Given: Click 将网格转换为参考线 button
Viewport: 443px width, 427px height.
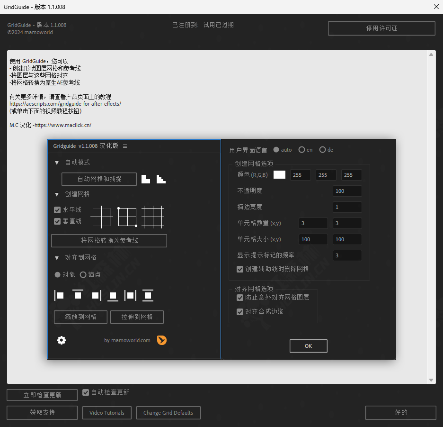Looking at the screenshot, I should [109, 241].
